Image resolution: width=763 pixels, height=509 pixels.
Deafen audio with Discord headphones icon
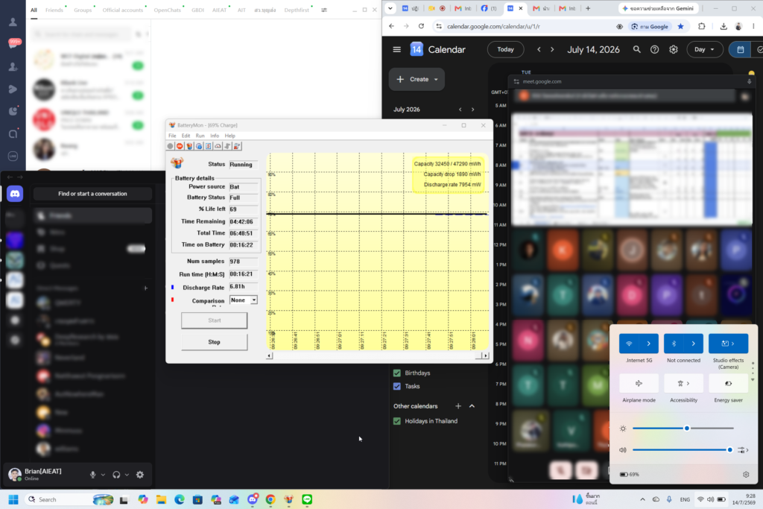tap(116, 475)
